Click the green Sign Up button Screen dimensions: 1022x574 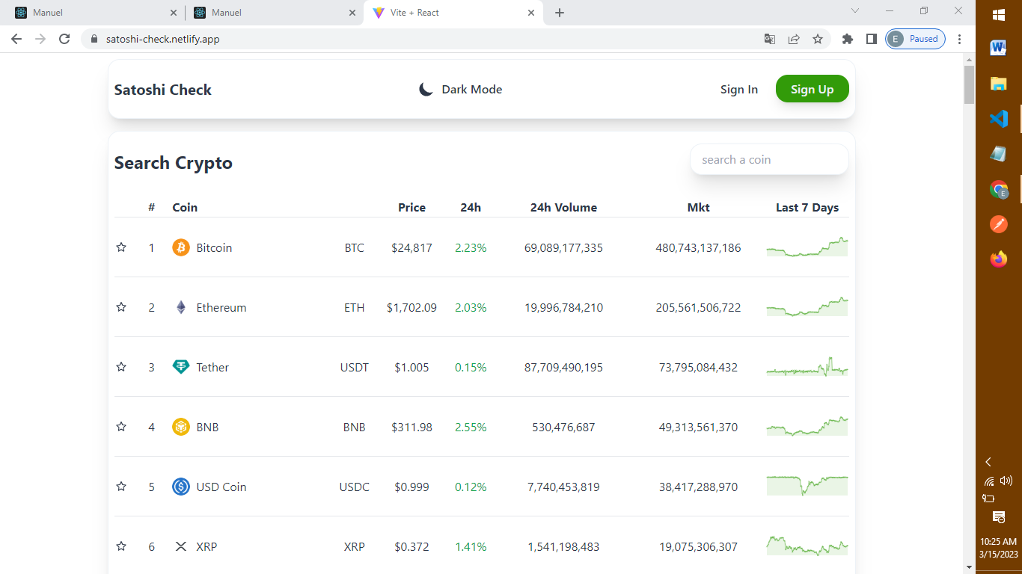(813, 90)
